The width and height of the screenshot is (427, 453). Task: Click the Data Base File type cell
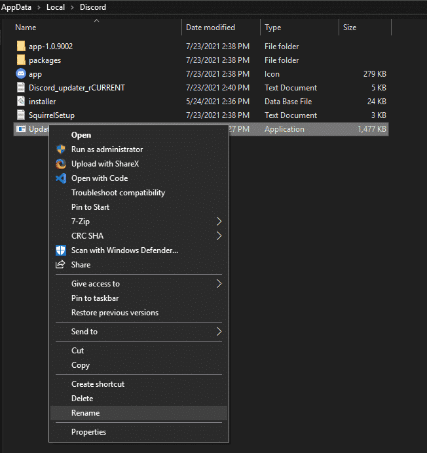pyautogui.click(x=288, y=102)
